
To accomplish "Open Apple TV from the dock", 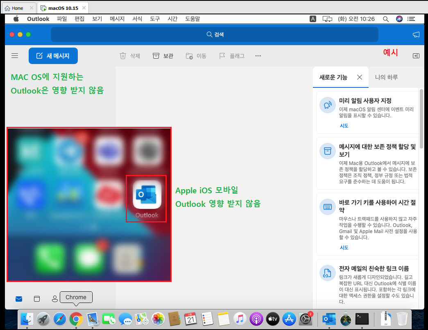I will pyautogui.click(x=273, y=319).
